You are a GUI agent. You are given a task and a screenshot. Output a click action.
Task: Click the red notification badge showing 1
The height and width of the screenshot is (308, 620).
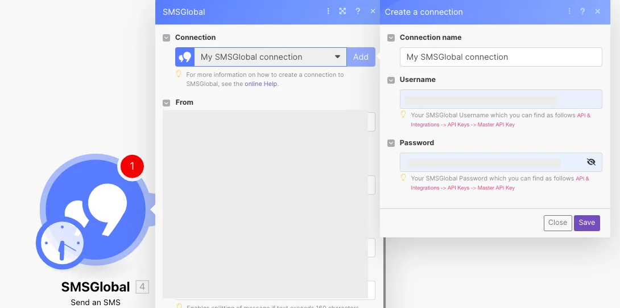tap(132, 166)
